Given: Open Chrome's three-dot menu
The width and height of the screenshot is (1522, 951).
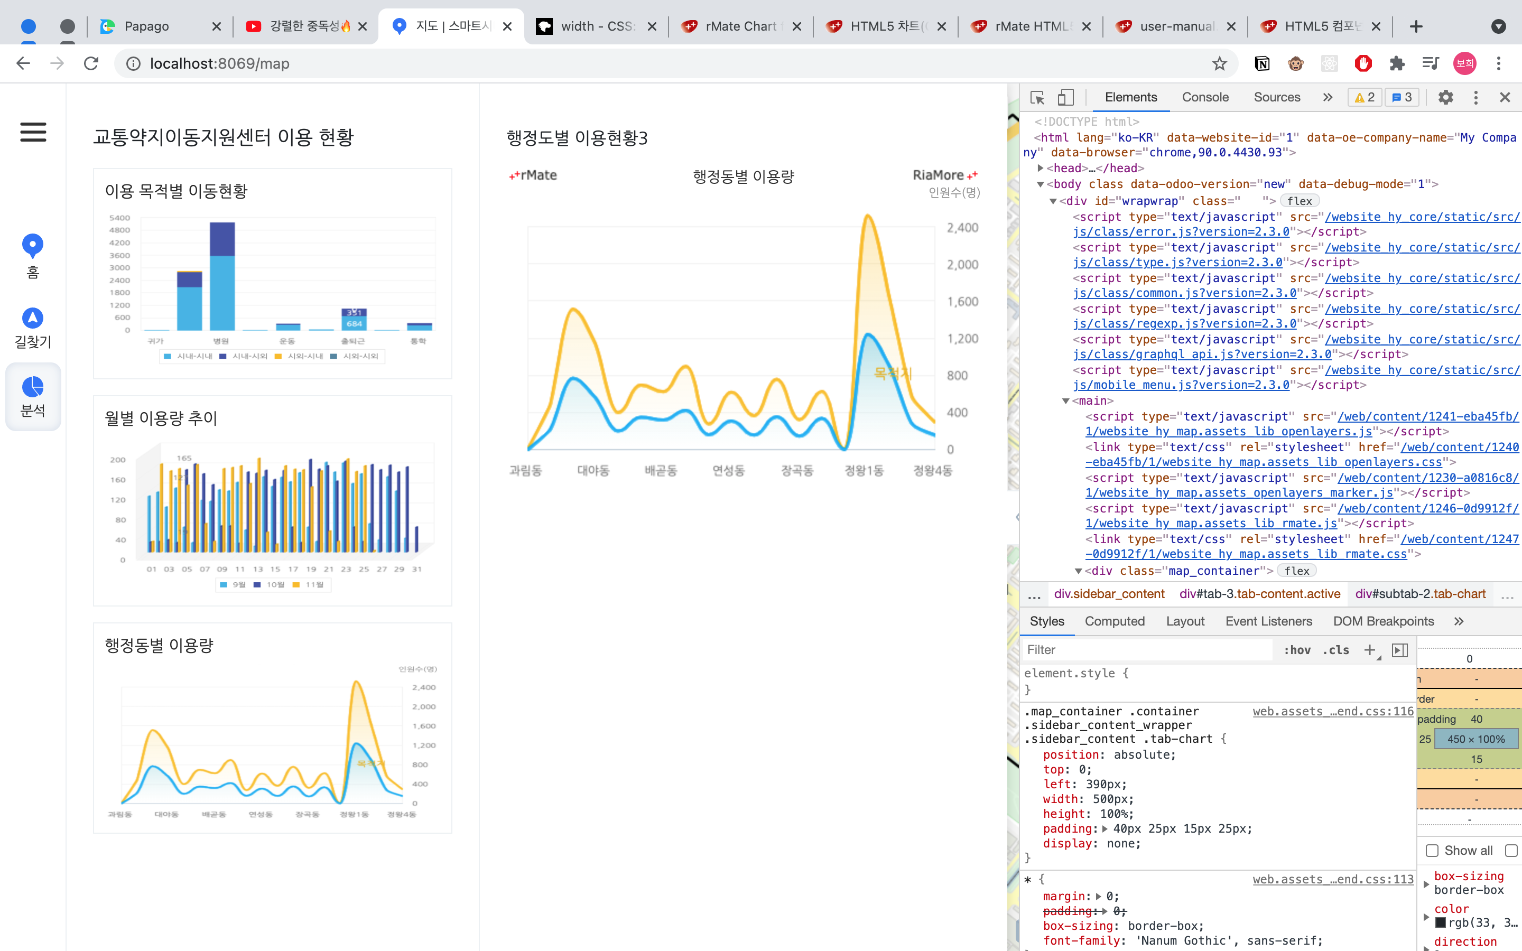Looking at the screenshot, I should (x=1499, y=63).
